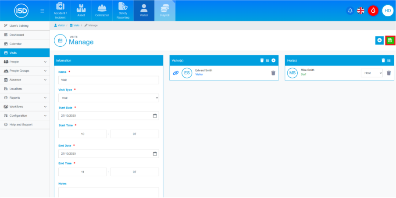396x198 pixels.
Task: Open the Visit Type dropdown
Action: pyautogui.click(x=108, y=98)
